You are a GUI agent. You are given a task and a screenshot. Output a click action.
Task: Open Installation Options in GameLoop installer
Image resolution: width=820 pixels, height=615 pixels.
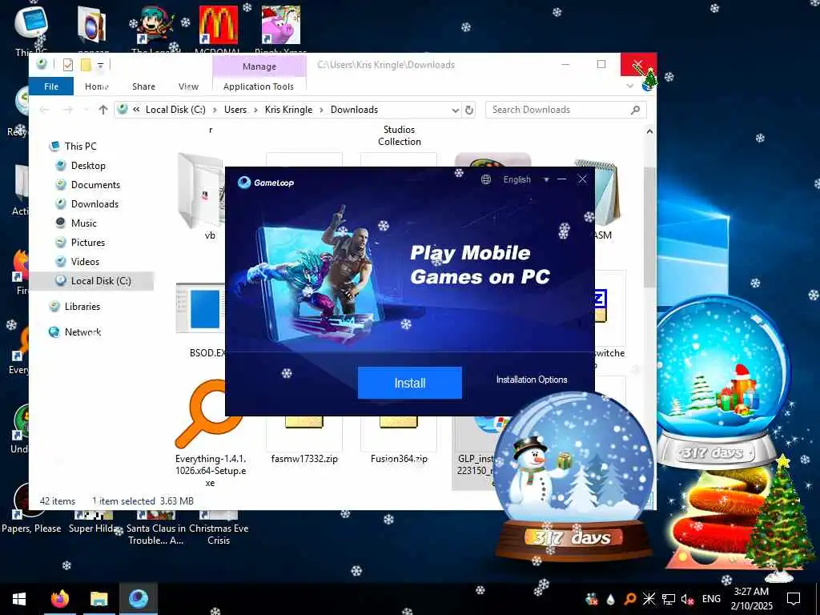[532, 380]
